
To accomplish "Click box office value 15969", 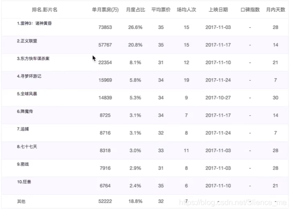I will (x=105, y=80).
